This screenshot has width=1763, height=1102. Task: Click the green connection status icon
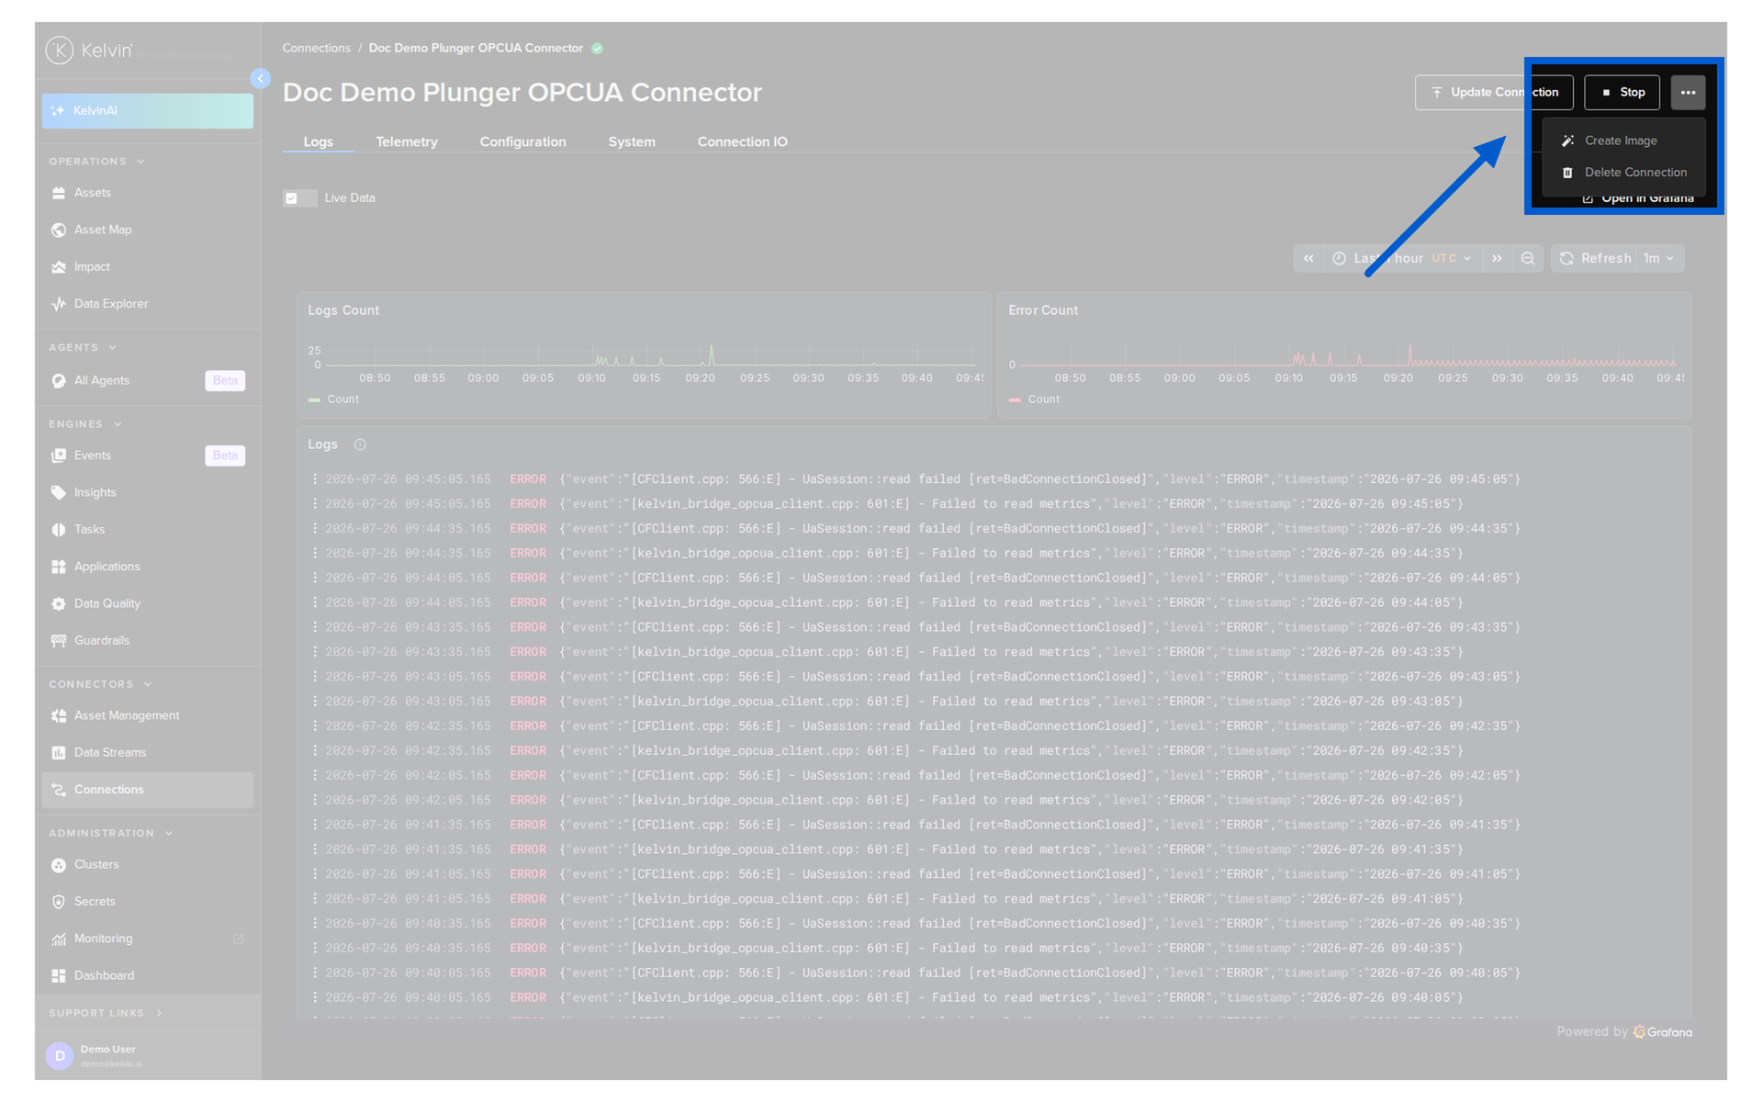pos(598,49)
